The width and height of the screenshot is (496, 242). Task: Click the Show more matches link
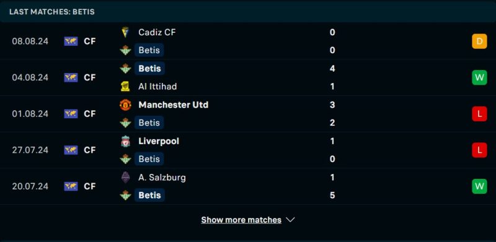241,220
